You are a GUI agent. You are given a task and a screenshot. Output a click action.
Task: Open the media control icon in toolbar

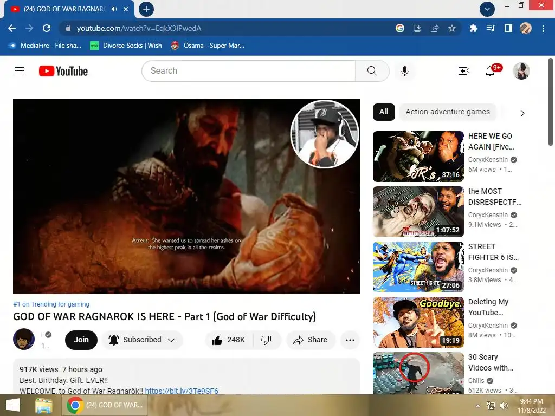tap(491, 28)
